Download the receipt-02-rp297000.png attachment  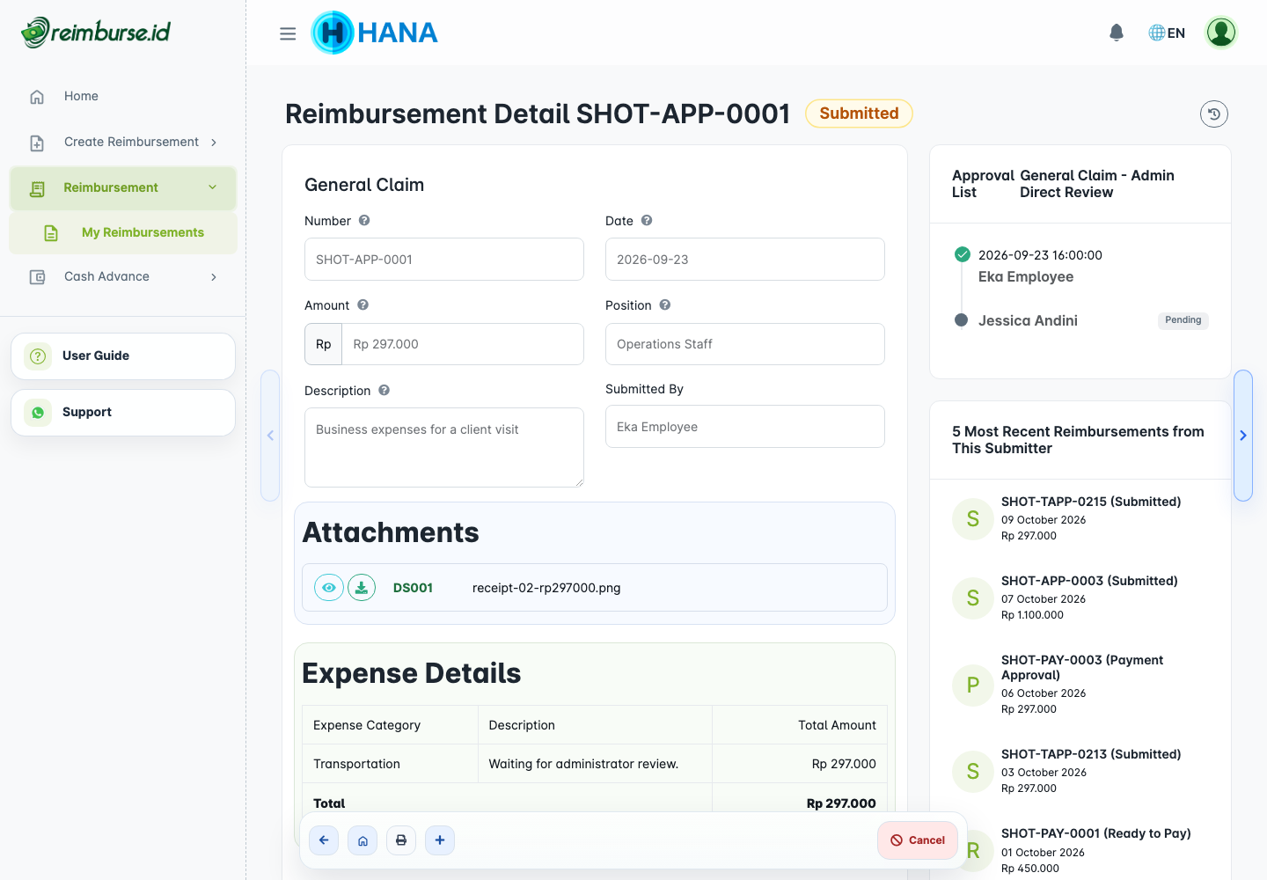(x=362, y=588)
